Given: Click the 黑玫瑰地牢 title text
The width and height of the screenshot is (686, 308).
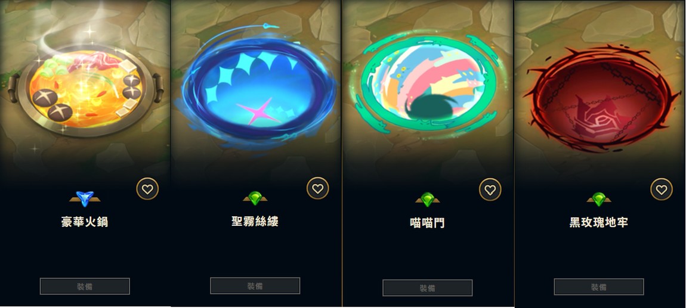Looking at the screenshot, I should point(599,222).
